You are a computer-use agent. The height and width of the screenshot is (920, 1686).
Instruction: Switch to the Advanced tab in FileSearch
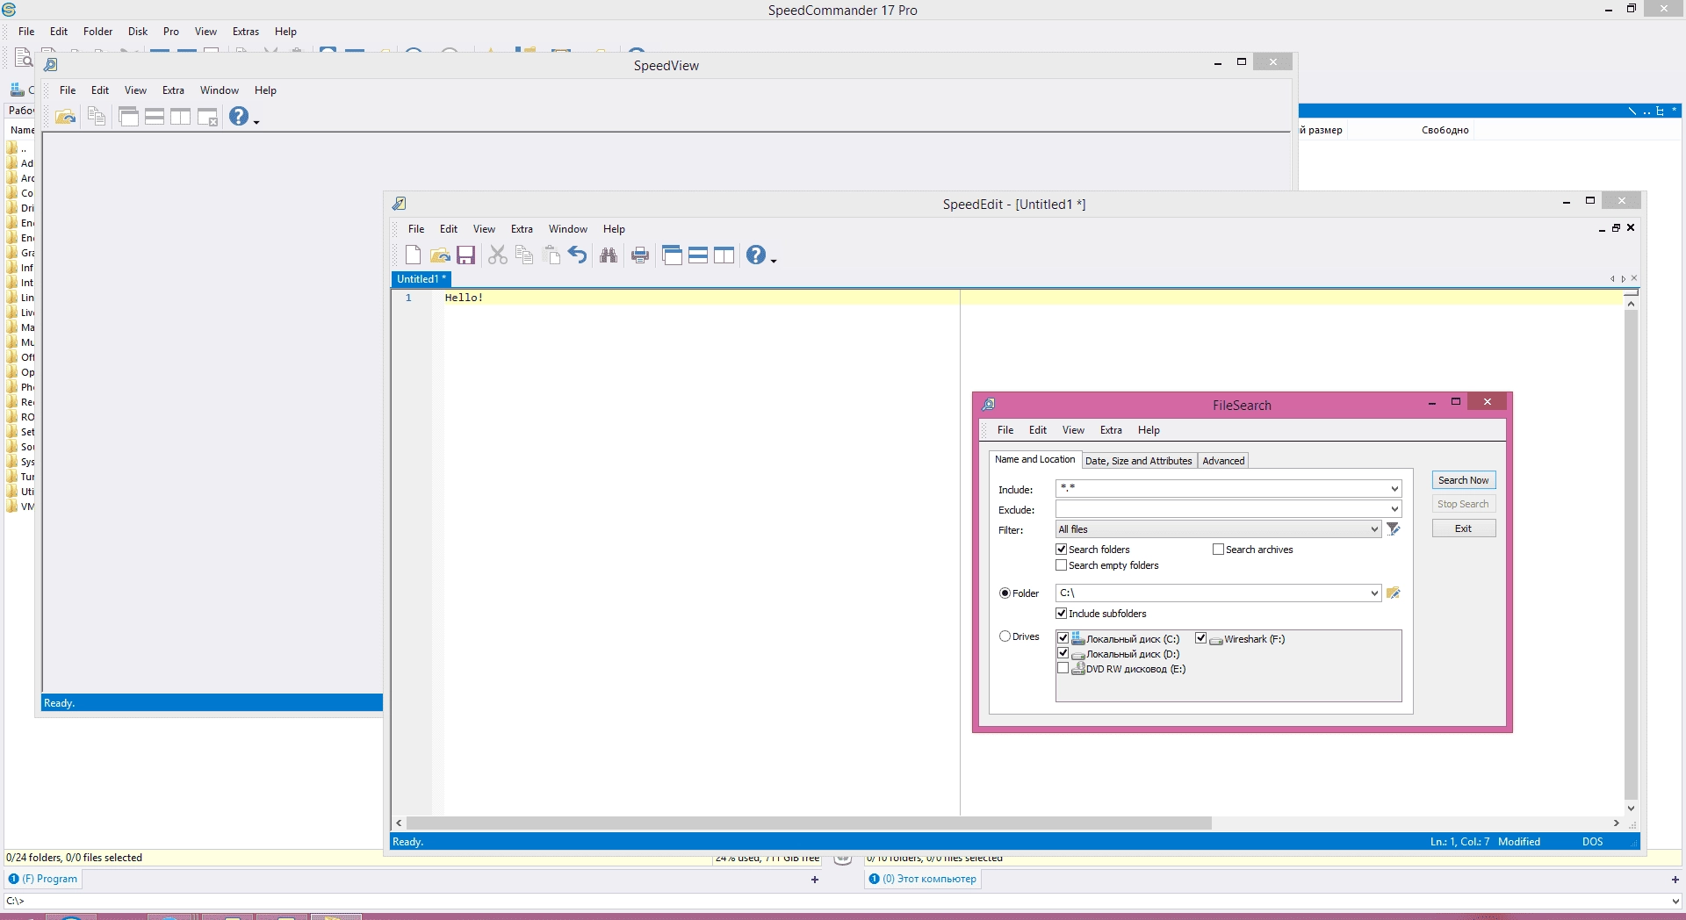pyautogui.click(x=1223, y=461)
